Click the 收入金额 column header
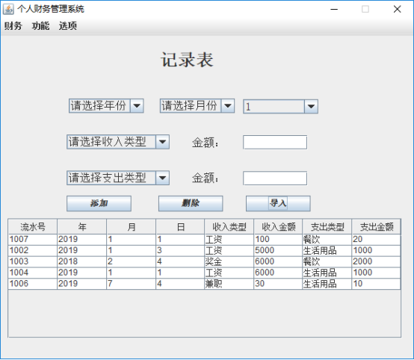This screenshot has width=414, height=360. click(x=278, y=227)
